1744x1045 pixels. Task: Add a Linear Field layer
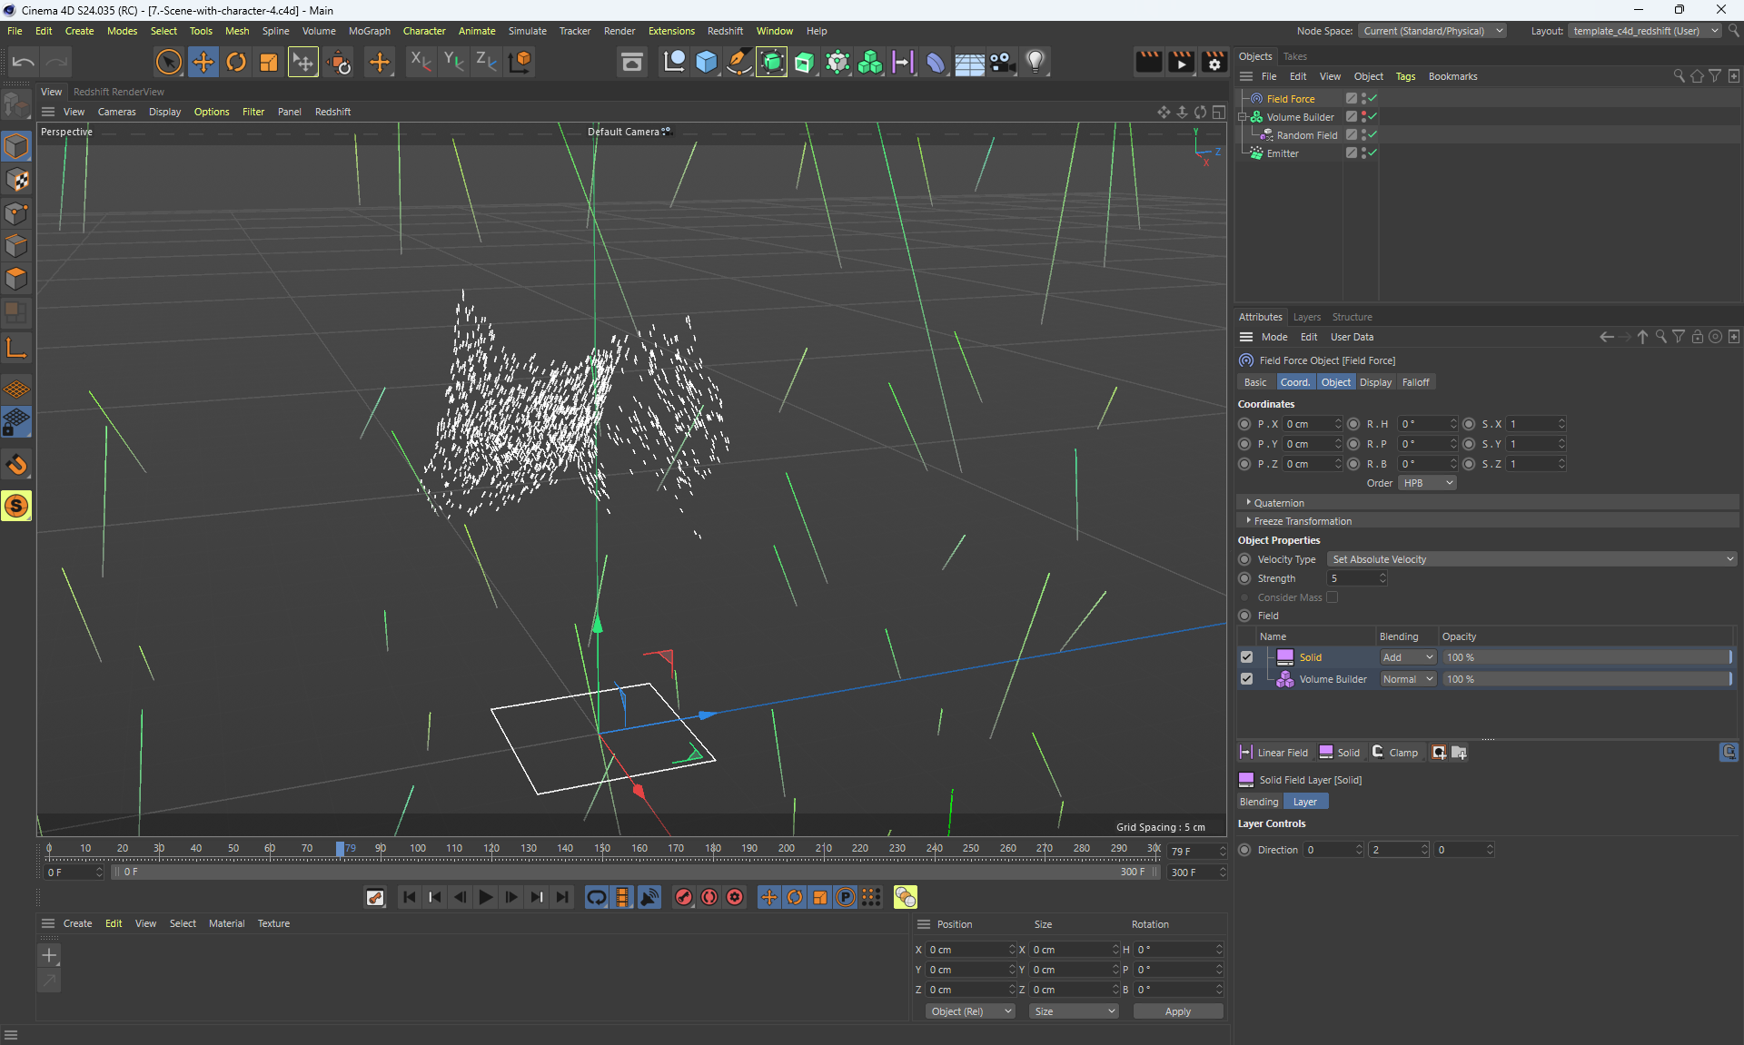1273,753
